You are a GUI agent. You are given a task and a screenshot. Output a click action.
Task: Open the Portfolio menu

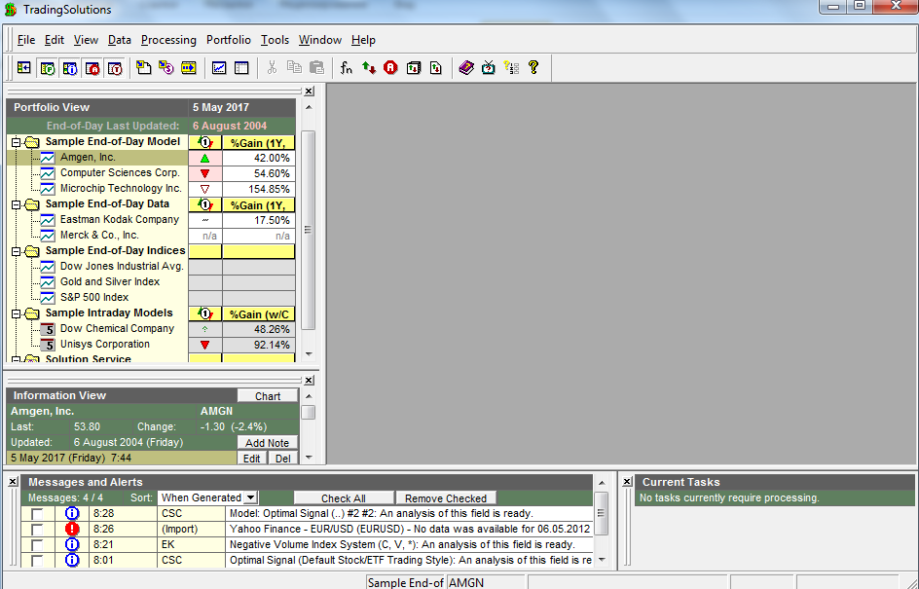pos(228,40)
